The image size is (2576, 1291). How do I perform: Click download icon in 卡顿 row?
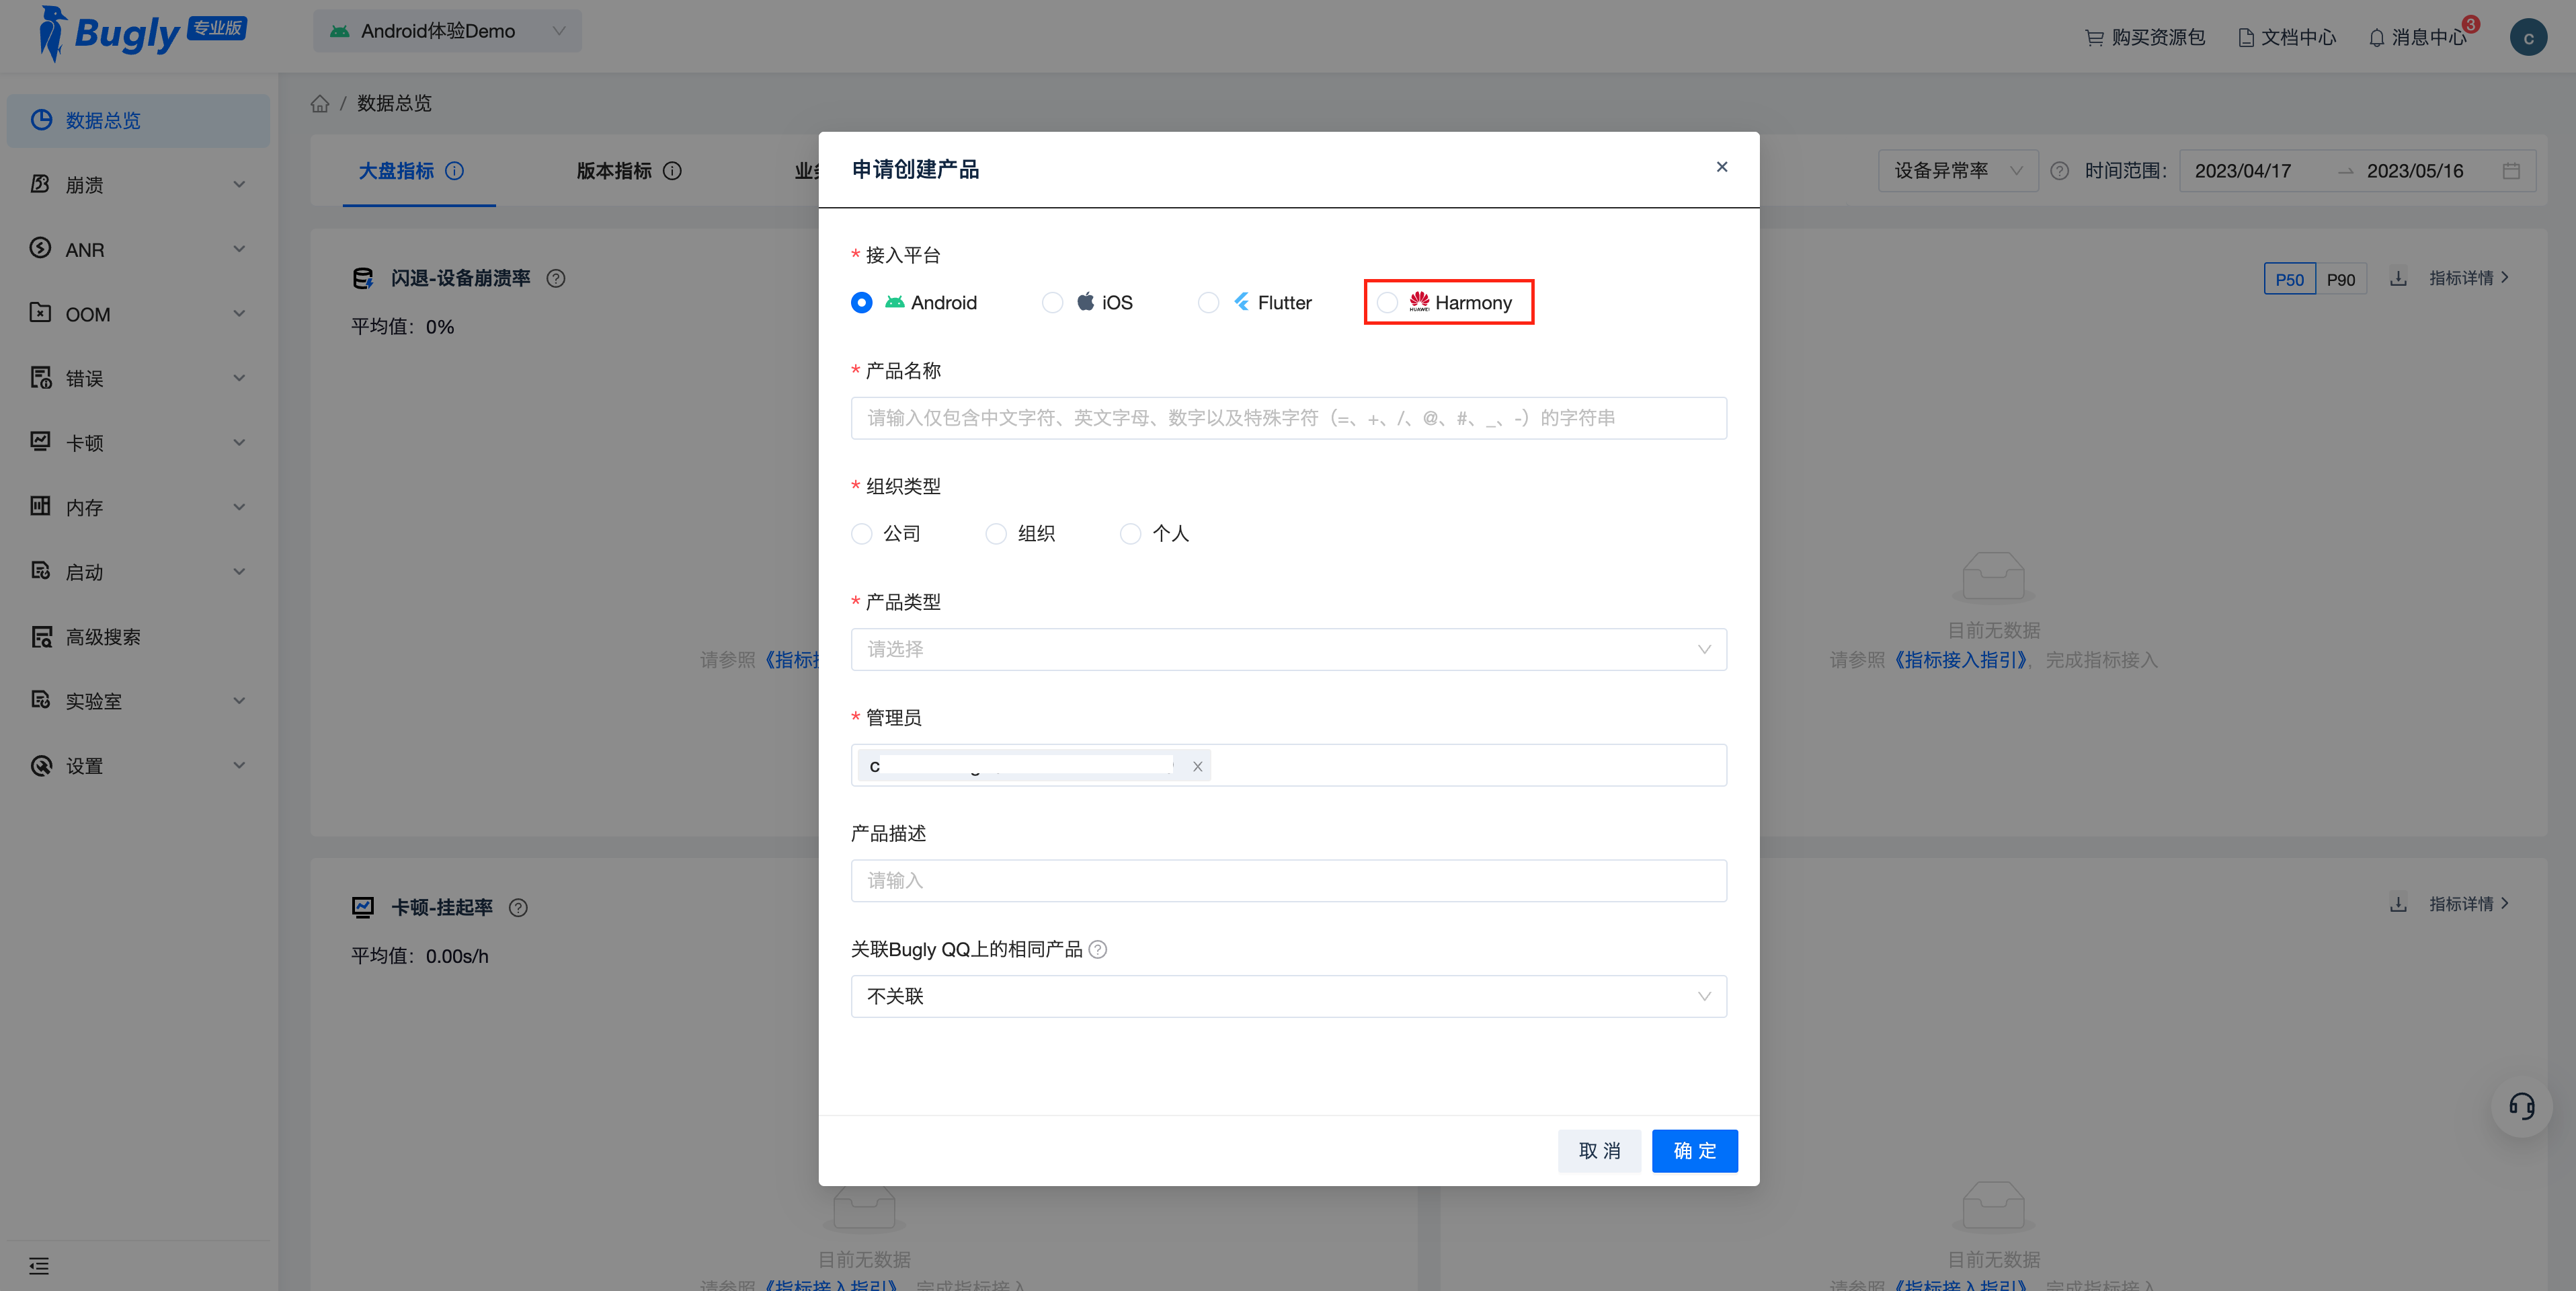tap(2398, 904)
